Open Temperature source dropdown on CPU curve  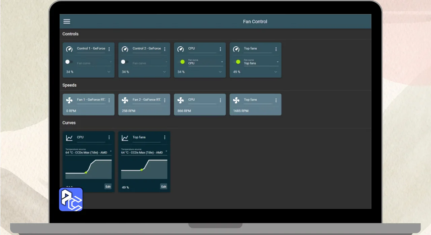[x=89, y=151]
